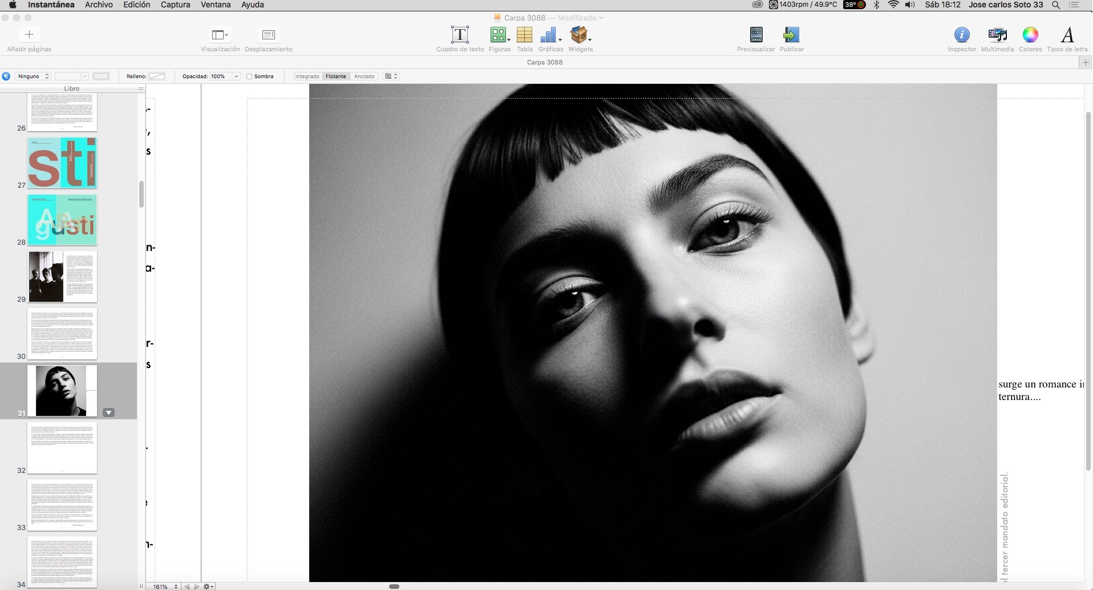Select the Carpa 3088 document tab
Screen dimensions: 1093x590
pos(545,62)
